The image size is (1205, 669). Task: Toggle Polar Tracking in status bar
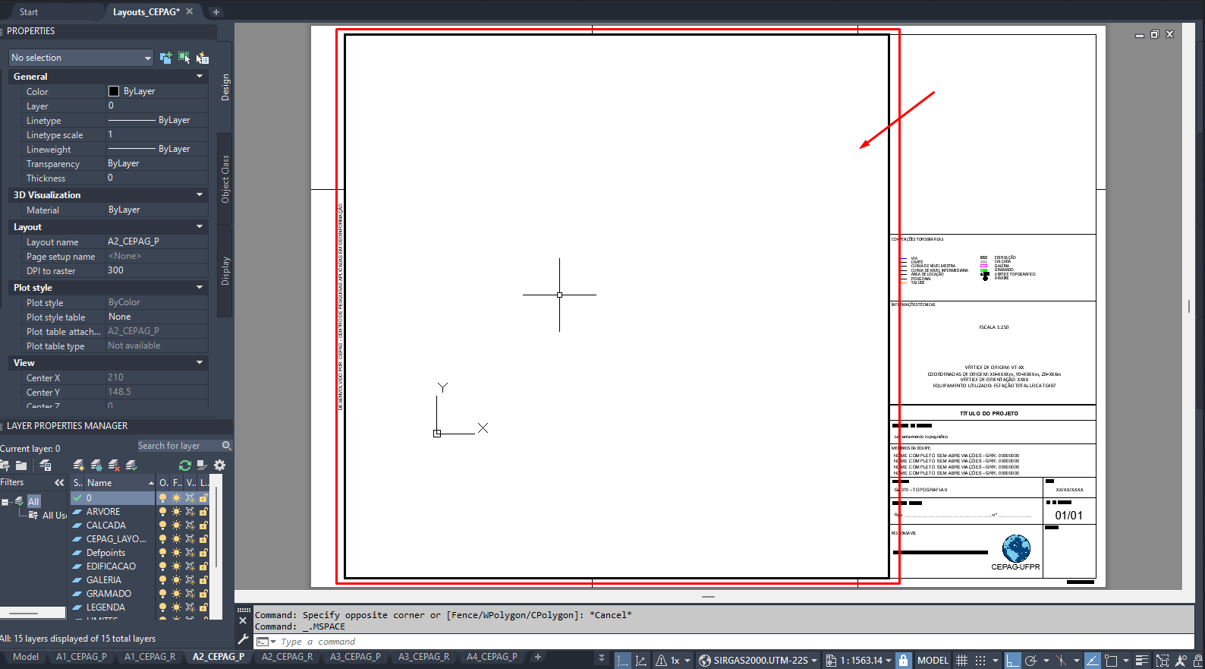coord(1030,660)
